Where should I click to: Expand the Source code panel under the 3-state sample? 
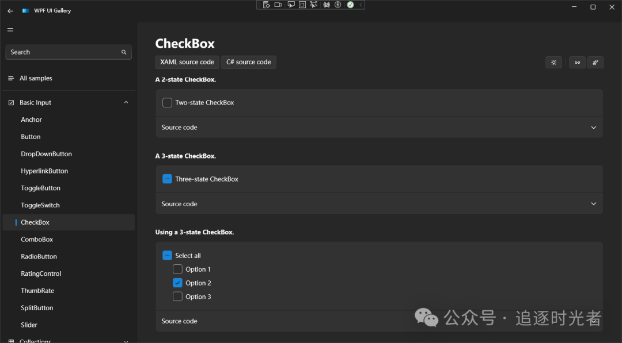tap(593, 203)
